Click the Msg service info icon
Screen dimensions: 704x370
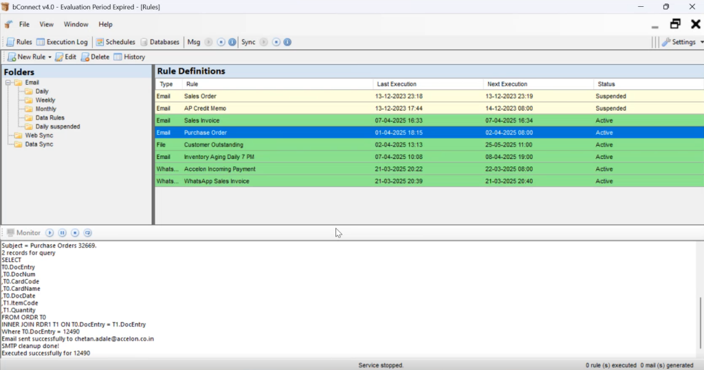(232, 42)
